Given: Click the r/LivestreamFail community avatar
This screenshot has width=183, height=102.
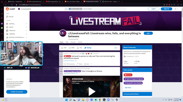Looking at the screenshot, I should pos(63,33).
